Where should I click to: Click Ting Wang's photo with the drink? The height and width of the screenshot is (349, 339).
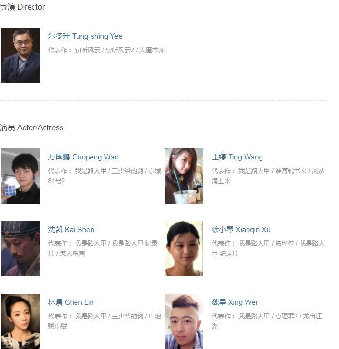pos(184,176)
